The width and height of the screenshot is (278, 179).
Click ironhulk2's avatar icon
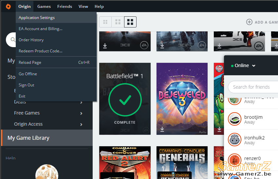[x=234, y=140]
